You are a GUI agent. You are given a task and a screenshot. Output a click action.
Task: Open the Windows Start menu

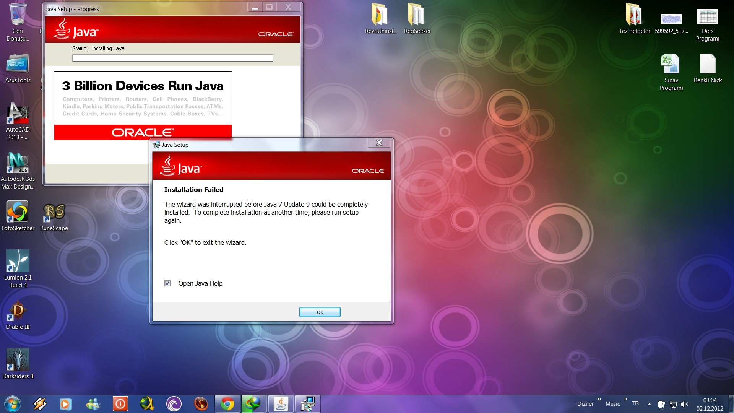point(12,404)
